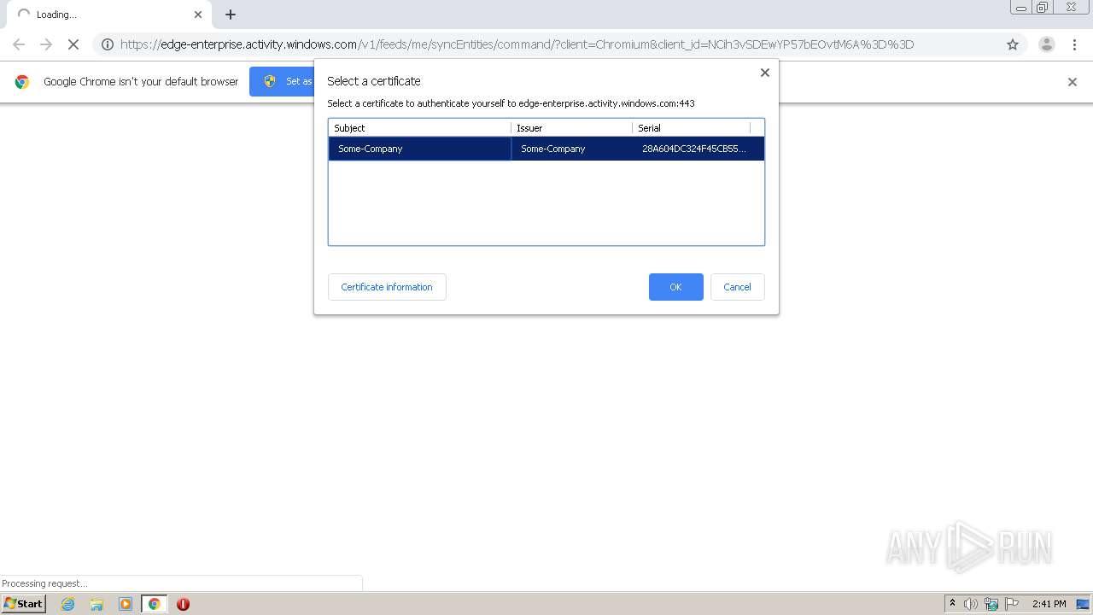The image size is (1093, 615).
Task: Select the Some-Company issuer cell
Action: pos(571,149)
